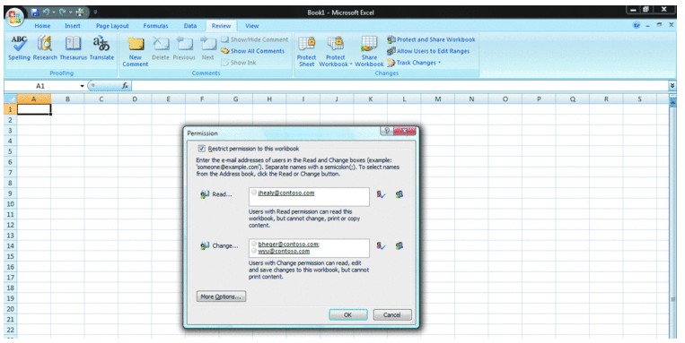Open the Excel Help icon
685x343 pixels.
point(637,26)
